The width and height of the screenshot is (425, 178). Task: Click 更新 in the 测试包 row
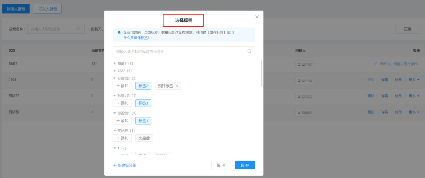click(371, 112)
